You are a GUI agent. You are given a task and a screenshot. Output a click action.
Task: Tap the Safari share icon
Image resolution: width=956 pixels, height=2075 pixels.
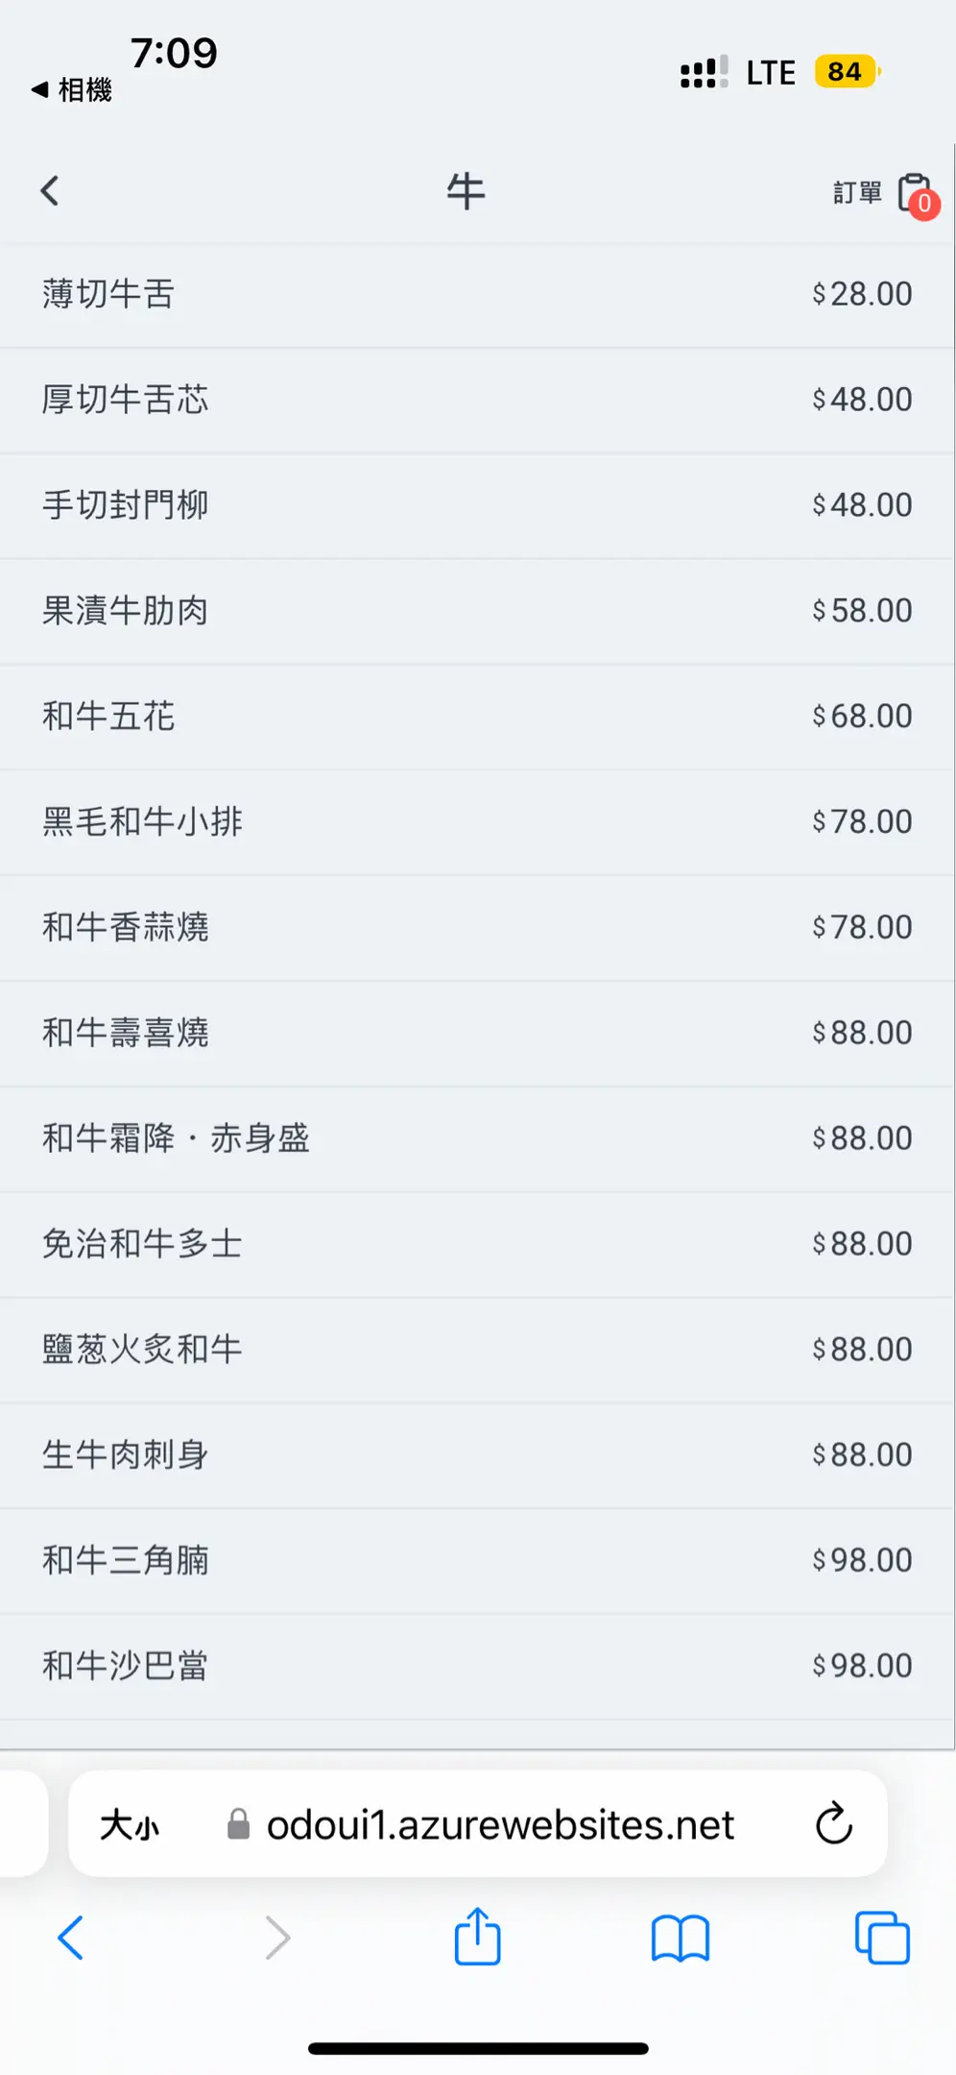[x=477, y=1938]
